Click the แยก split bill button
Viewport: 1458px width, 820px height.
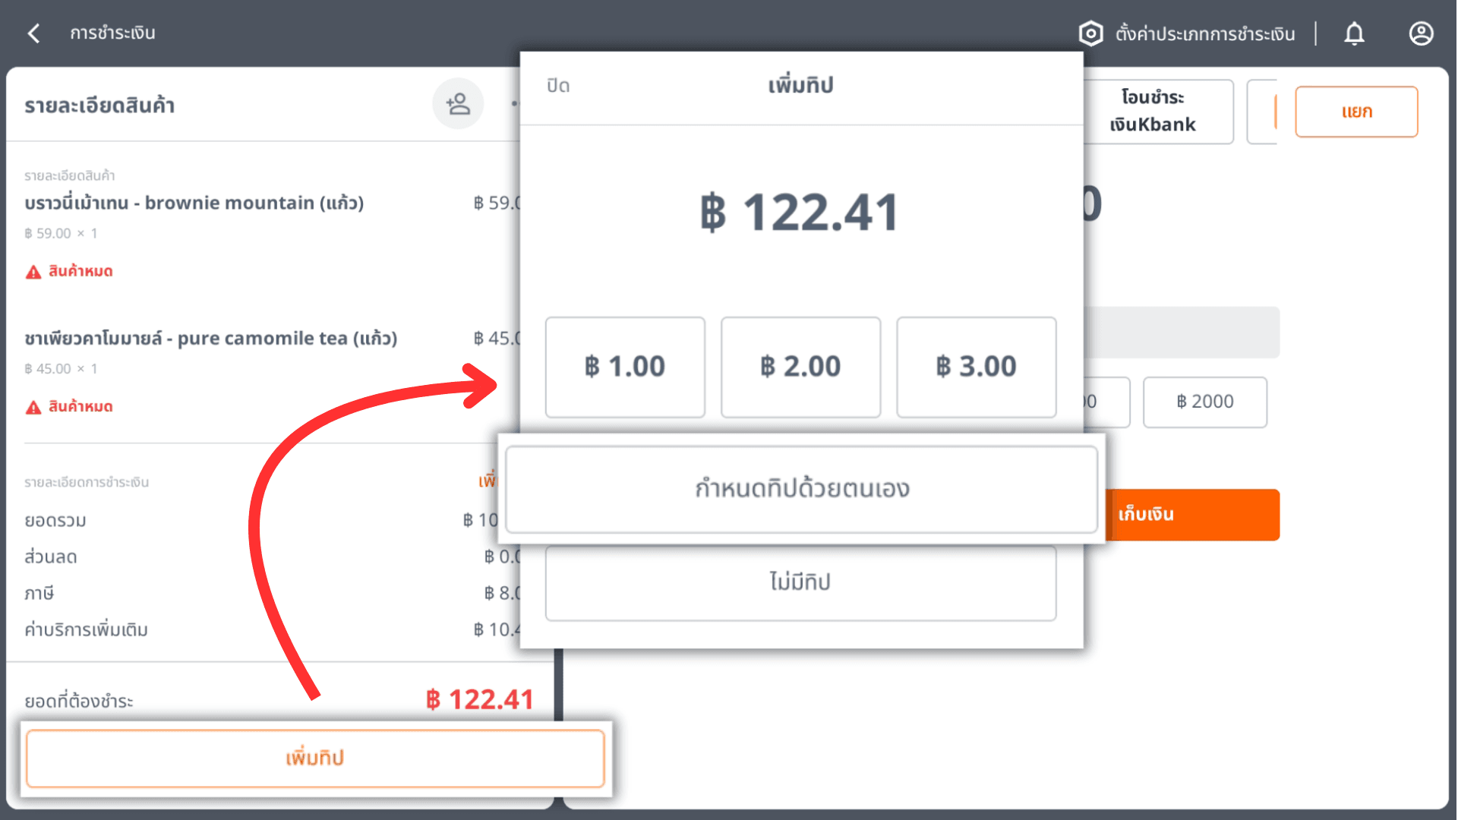point(1356,112)
